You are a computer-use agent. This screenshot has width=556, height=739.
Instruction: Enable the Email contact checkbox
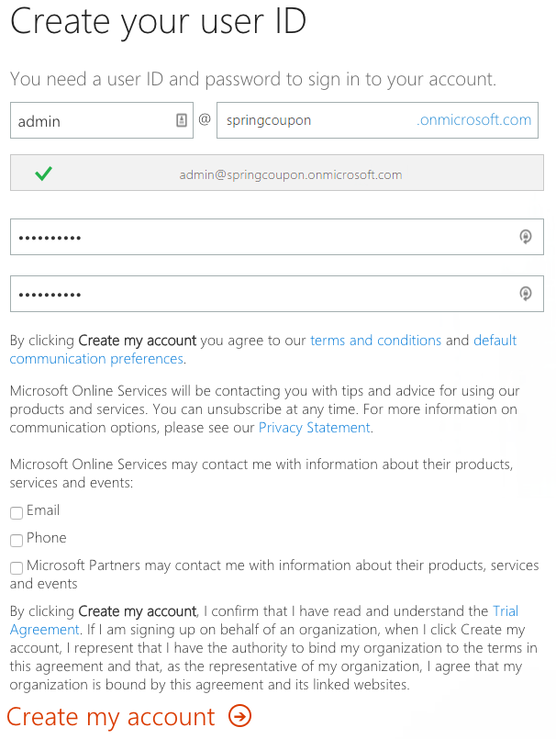(17, 513)
